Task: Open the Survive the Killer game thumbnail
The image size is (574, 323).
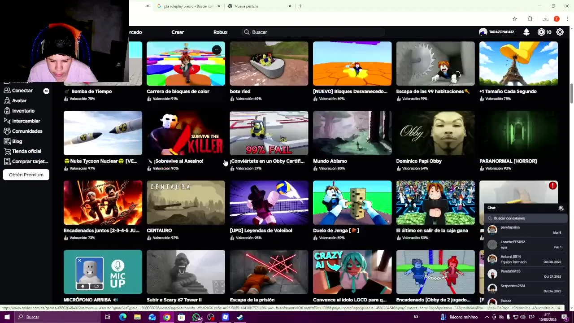Action: click(x=186, y=133)
